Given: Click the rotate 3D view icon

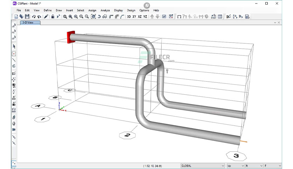Looking at the screenshot, I should (x=99, y=16).
